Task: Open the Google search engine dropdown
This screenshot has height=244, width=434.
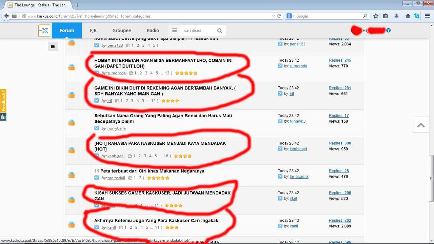Action: [x=290, y=16]
